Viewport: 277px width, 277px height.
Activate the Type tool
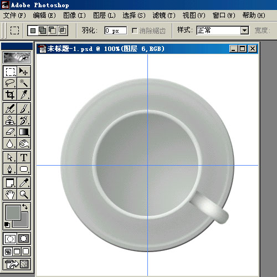24,157
